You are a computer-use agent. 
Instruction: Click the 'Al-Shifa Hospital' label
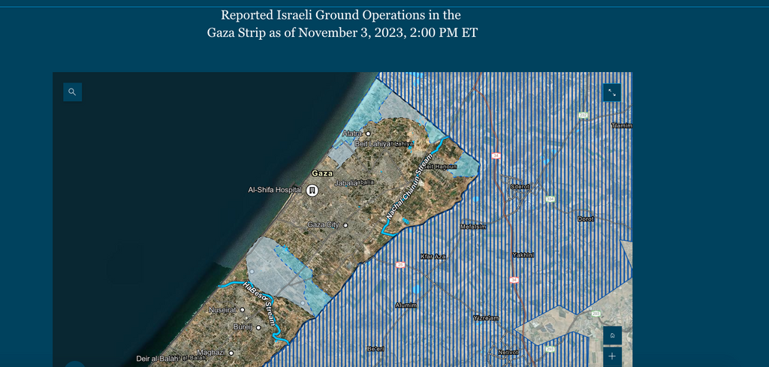[276, 190]
